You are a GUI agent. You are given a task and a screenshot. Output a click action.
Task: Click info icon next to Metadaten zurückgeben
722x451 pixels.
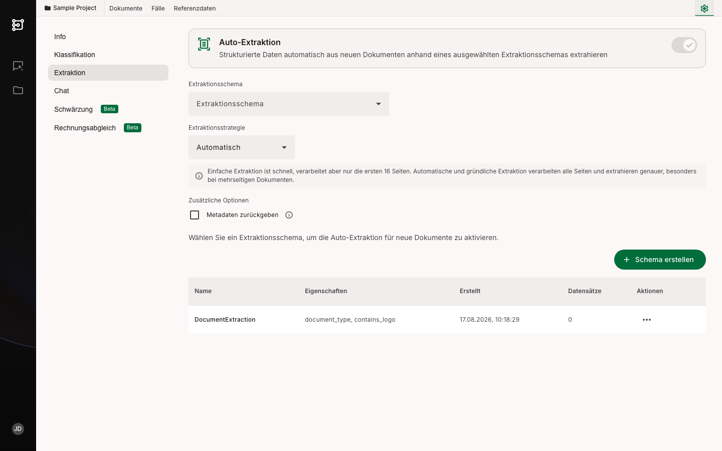point(289,215)
